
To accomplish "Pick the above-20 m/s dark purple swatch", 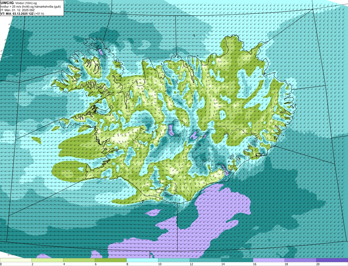I will point(332,260).
